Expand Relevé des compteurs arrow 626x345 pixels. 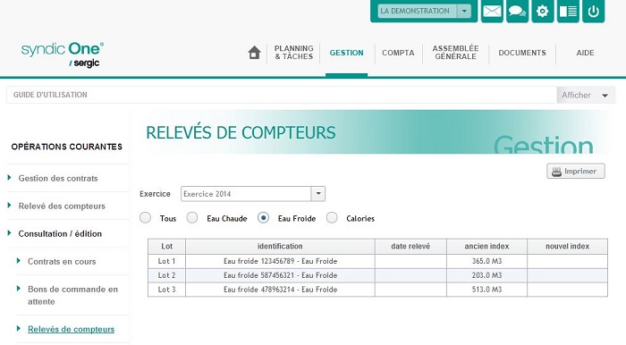(10, 206)
